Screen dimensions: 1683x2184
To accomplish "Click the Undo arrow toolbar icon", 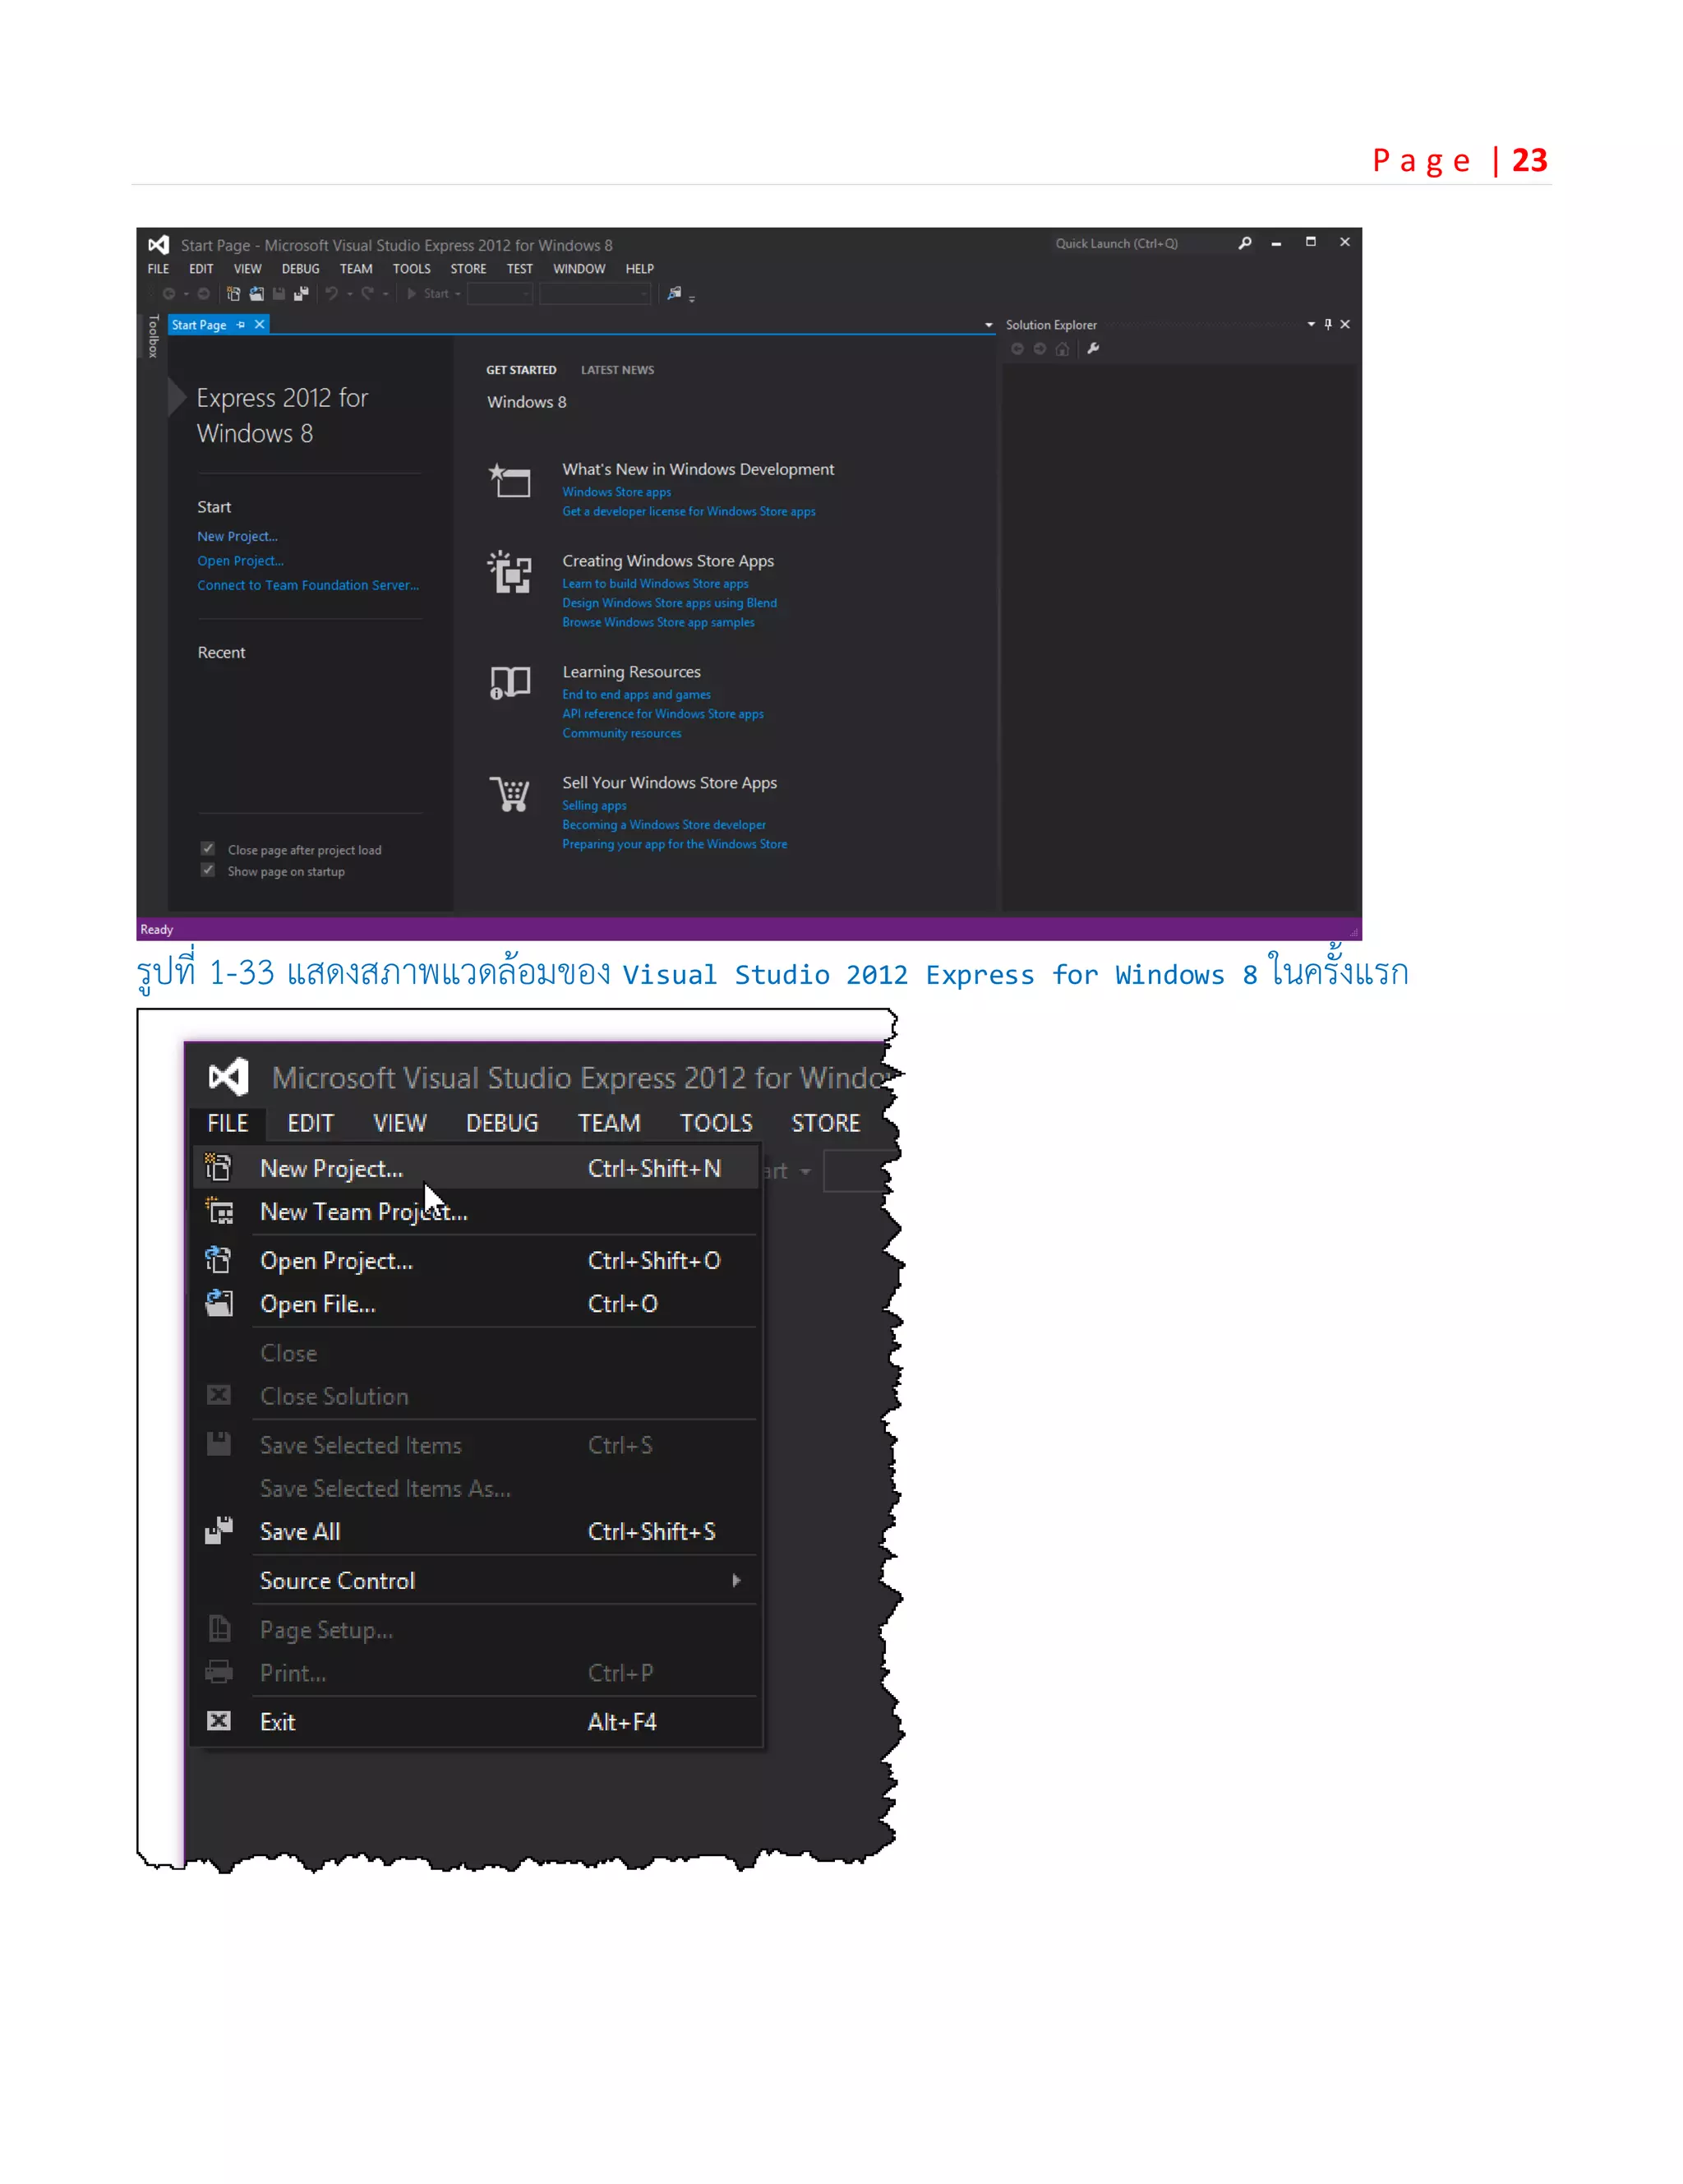I will click(331, 294).
